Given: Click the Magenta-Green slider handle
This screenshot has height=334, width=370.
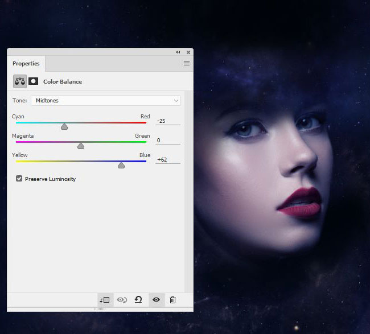Looking at the screenshot, I should (81, 146).
